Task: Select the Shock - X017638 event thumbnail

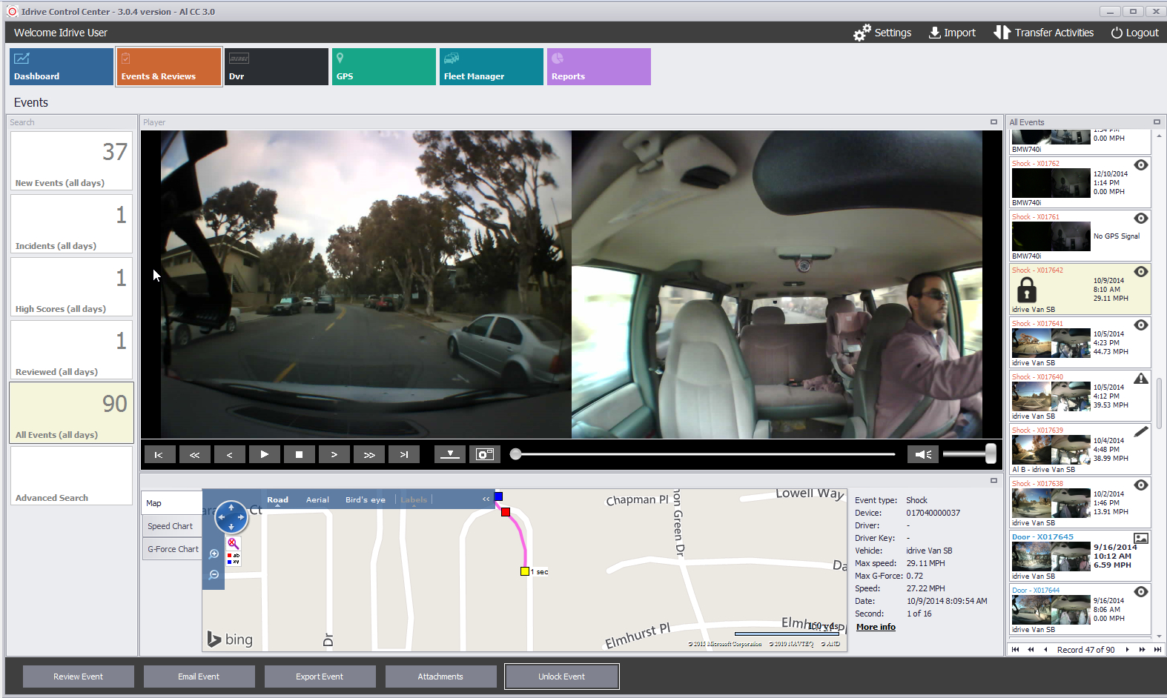Action: click(1051, 503)
